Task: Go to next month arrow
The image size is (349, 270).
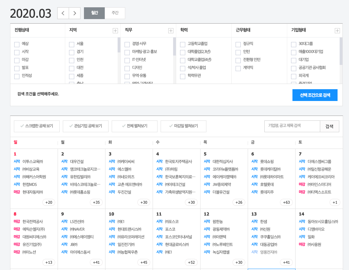Action: click(x=75, y=13)
